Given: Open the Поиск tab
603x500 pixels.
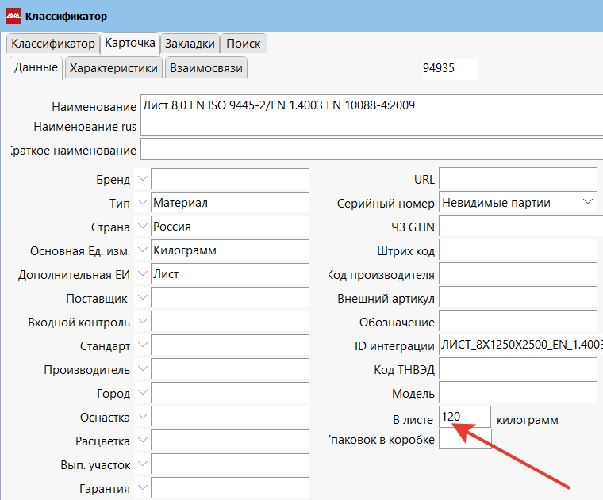Looking at the screenshot, I should pos(244,44).
